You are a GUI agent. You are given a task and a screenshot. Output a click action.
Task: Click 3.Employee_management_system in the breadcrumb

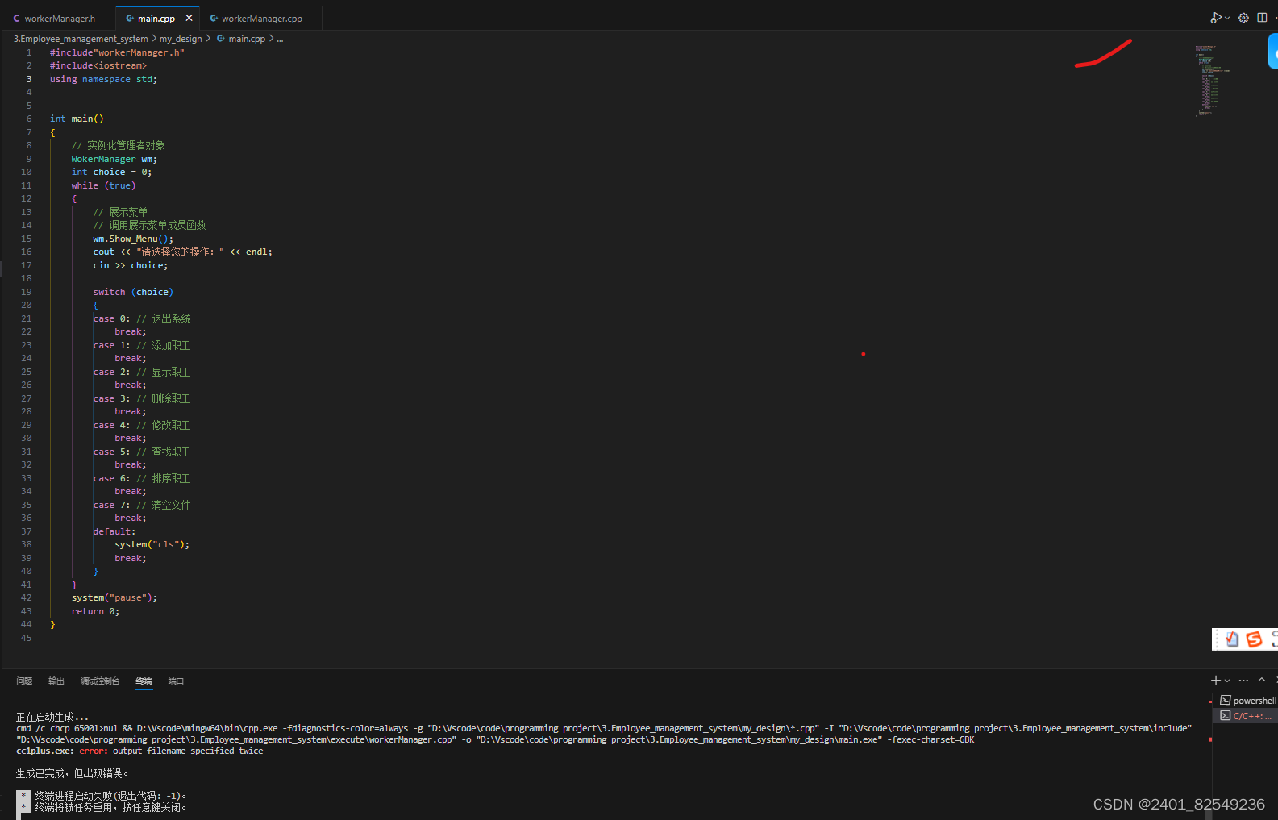(x=81, y=39)
